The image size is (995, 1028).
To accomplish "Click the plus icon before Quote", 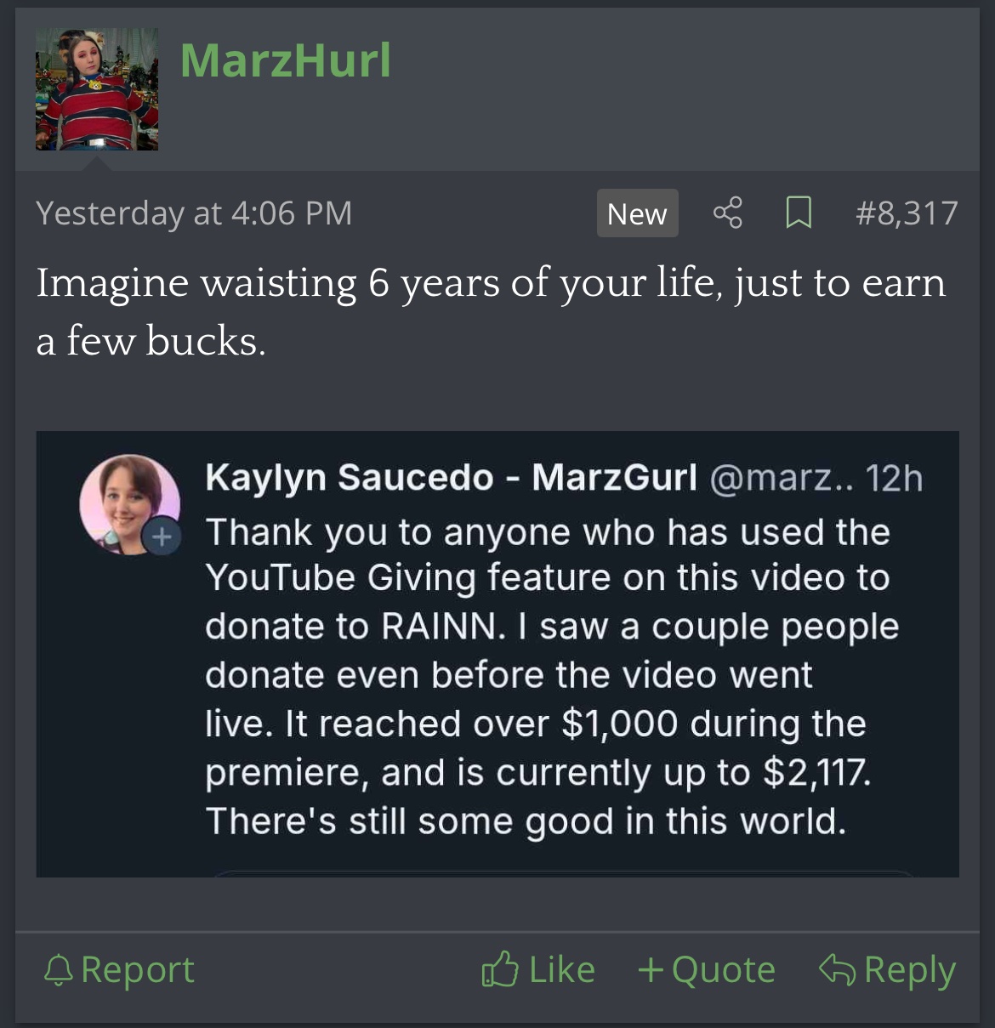I will click(x=651, y=969).
